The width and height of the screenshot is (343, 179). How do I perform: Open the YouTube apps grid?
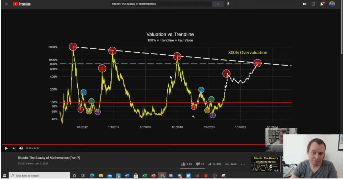[x=313, y=4]
